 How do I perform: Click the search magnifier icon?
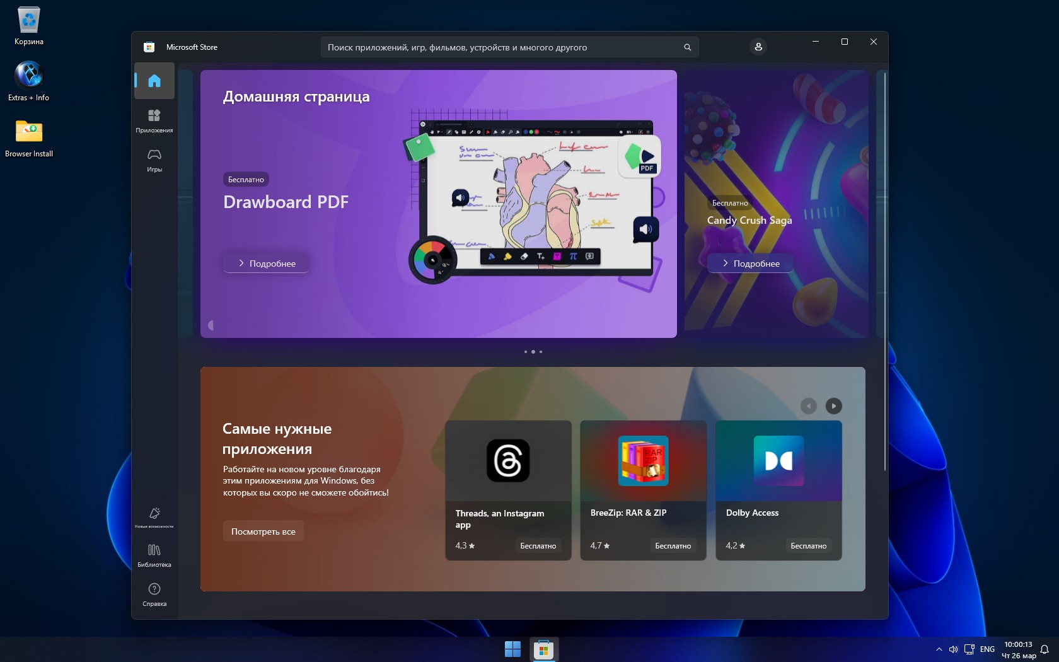[x=687, y=47]
